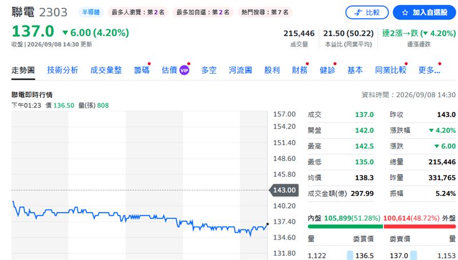Open the 半導體 industry tag
Image resolution: width=458 pixels, height=260 pixels.
[91, 12]
